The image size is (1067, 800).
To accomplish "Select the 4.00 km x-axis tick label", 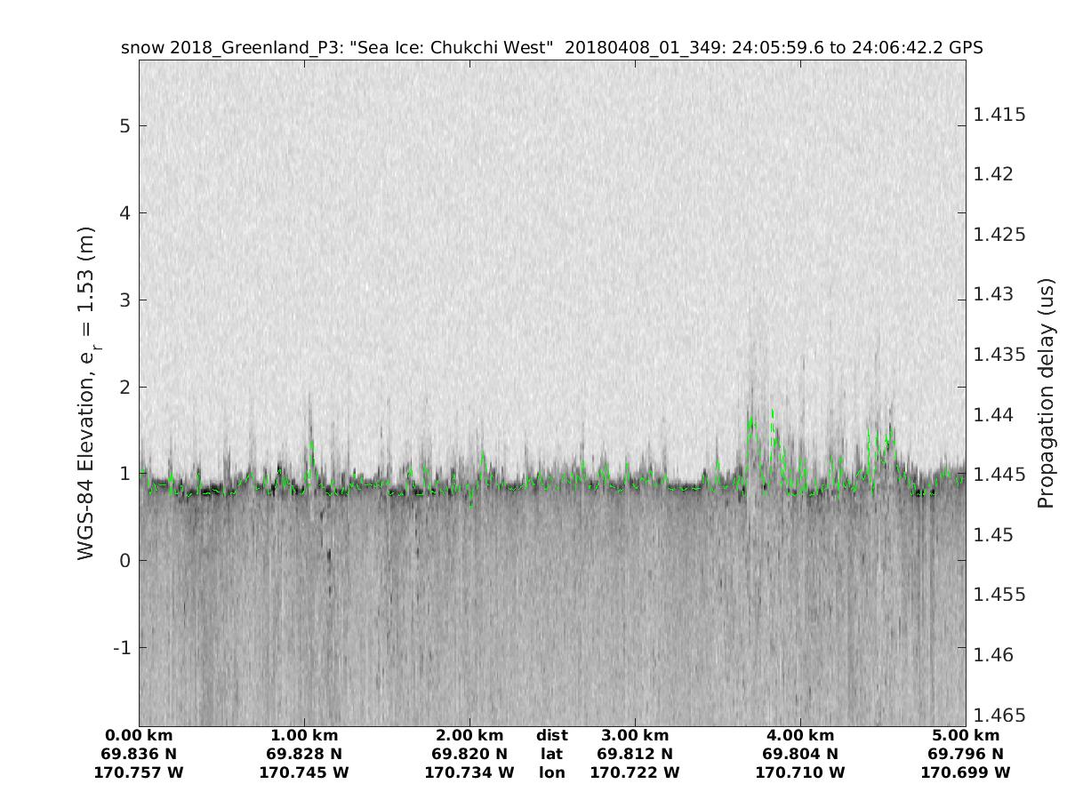I will click(x=800, y=735).
